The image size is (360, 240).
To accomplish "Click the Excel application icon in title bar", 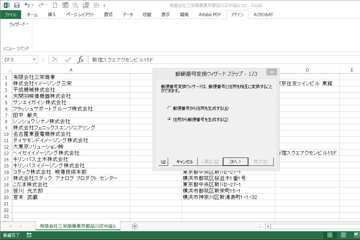I will pos(6,5).
